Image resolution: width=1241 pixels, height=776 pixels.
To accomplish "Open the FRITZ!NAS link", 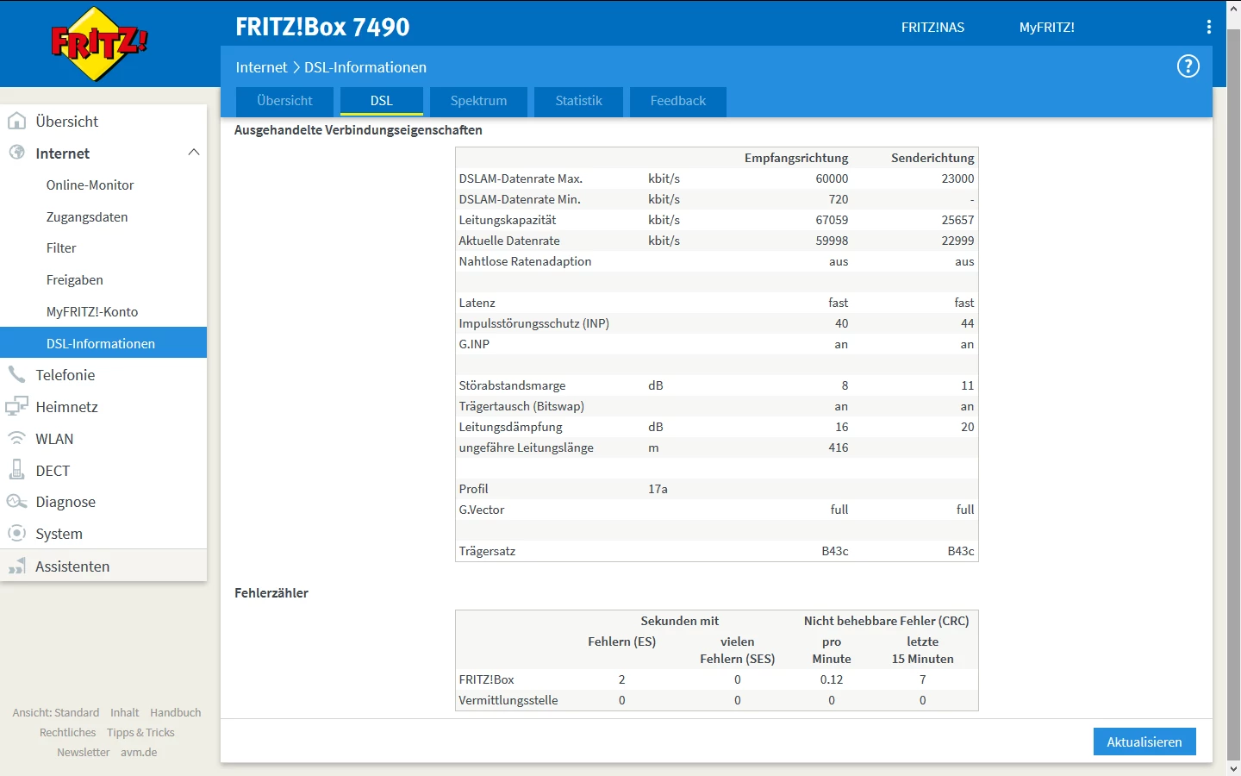I will [x=932, y=28].
